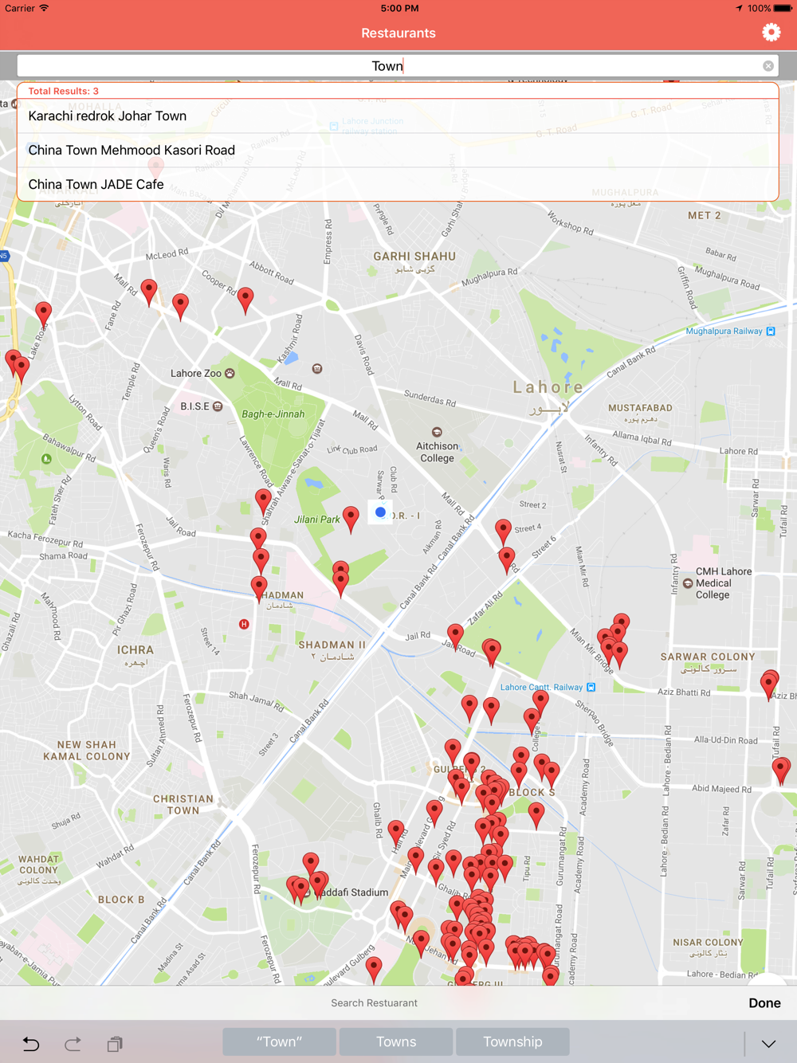The height and width of the screenshot is (1063, 797).
Task: Tap the Search Restuarant label
Action: coord(374,1003)
